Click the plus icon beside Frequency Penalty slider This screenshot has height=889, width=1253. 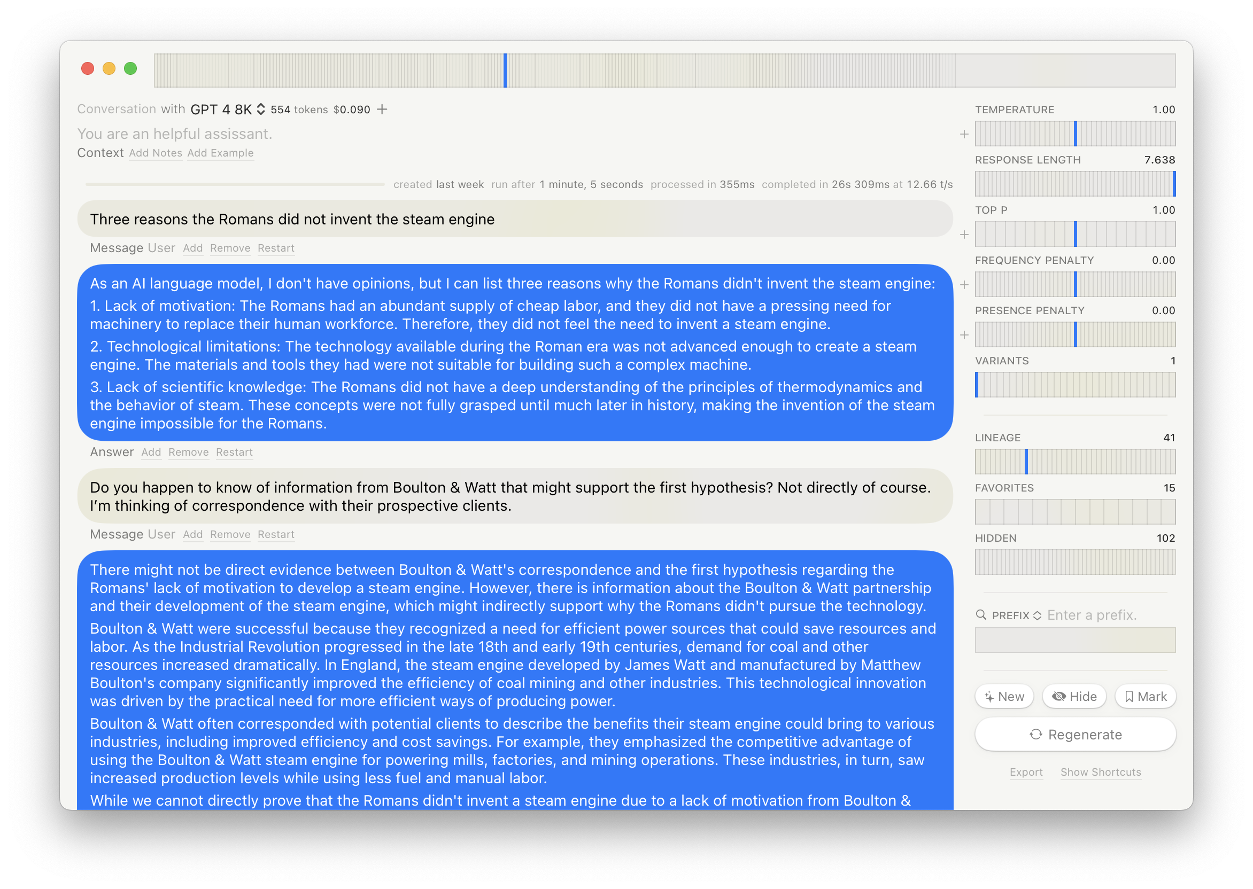964,285
